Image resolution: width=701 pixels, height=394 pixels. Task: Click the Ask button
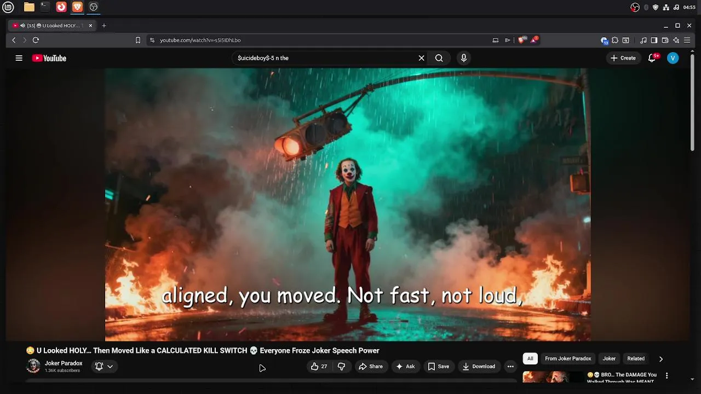405,367
